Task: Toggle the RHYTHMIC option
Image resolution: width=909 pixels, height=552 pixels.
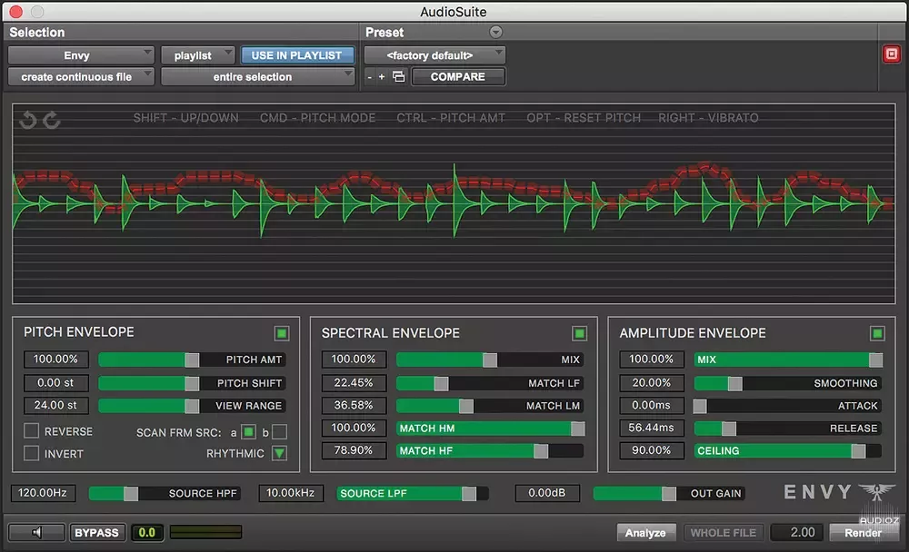Action: [x=279, y=453]
